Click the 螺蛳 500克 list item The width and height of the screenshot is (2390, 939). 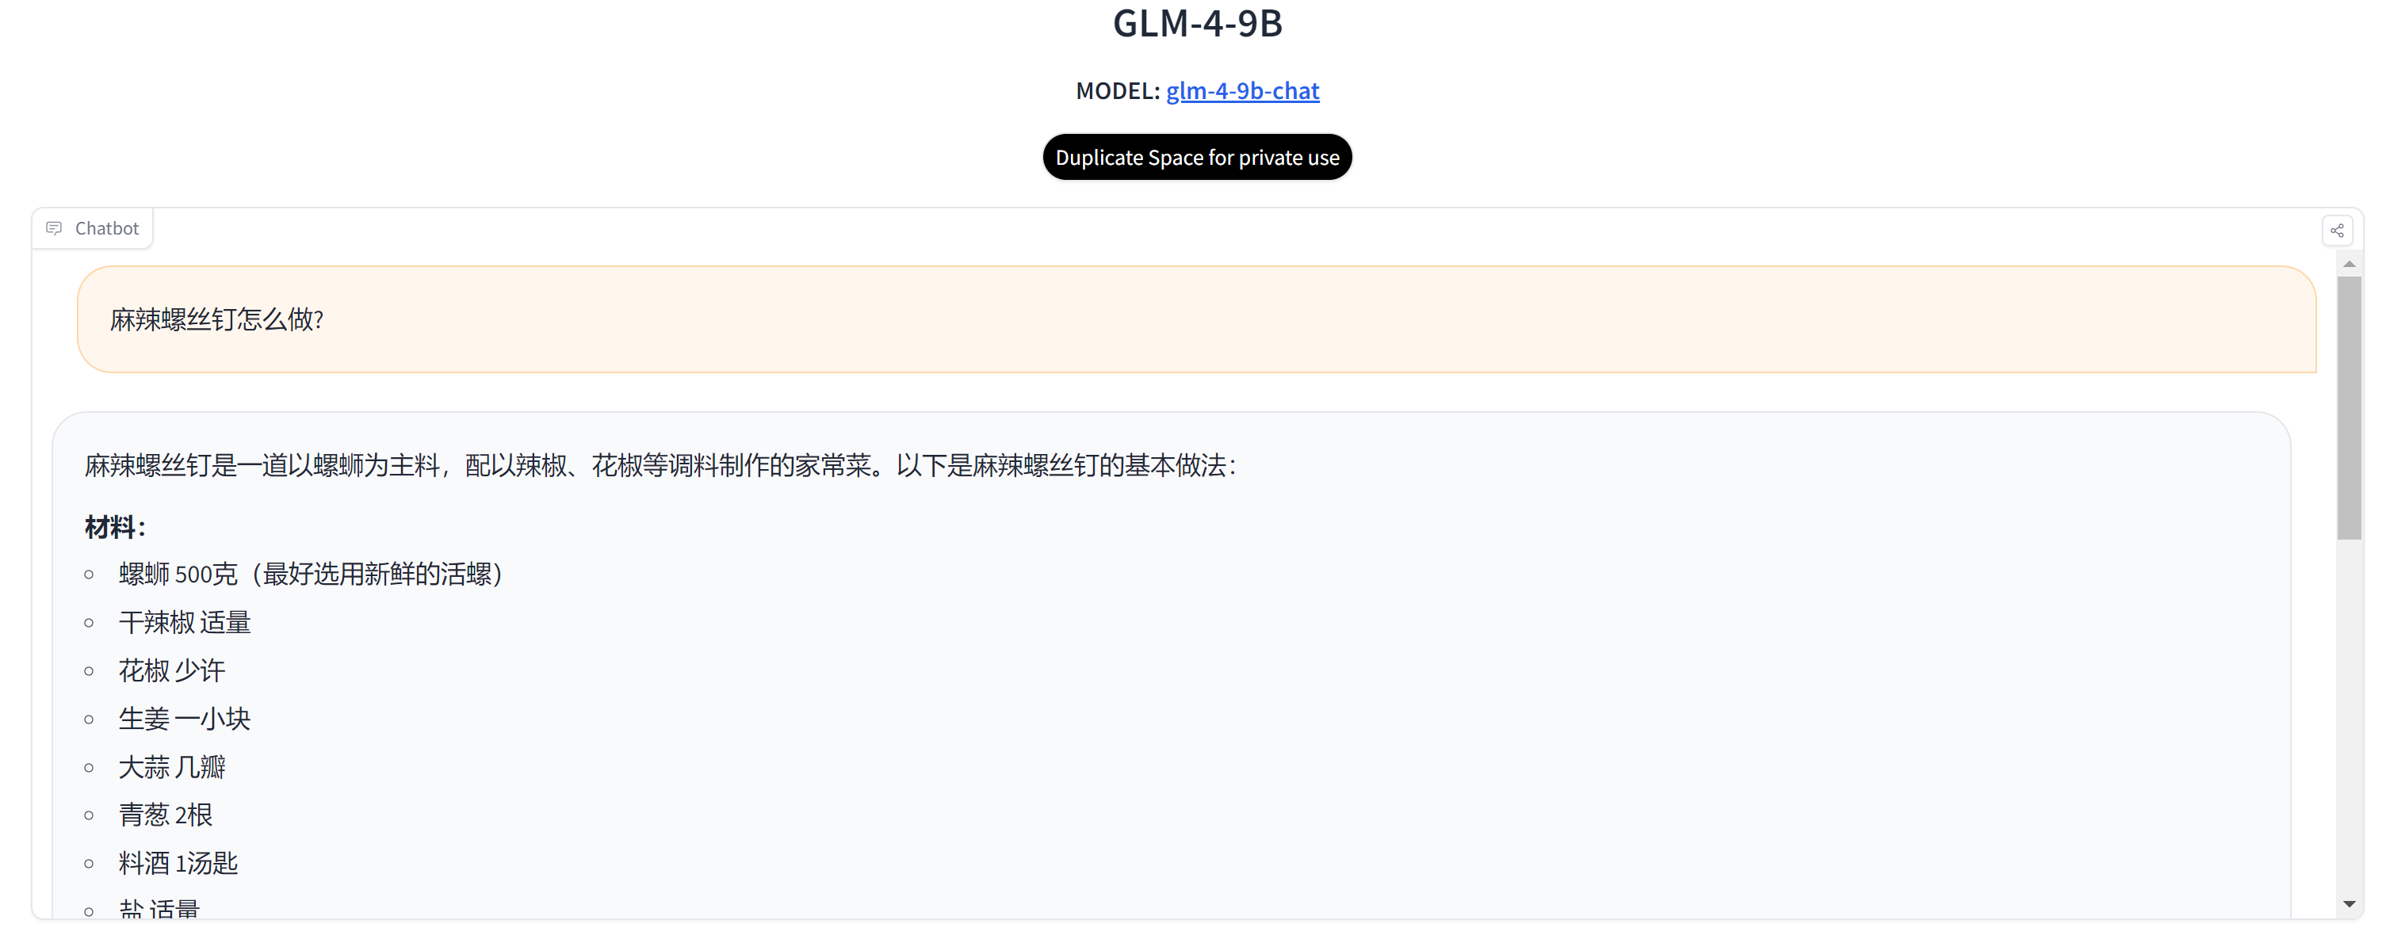click(x=311, y=574)
